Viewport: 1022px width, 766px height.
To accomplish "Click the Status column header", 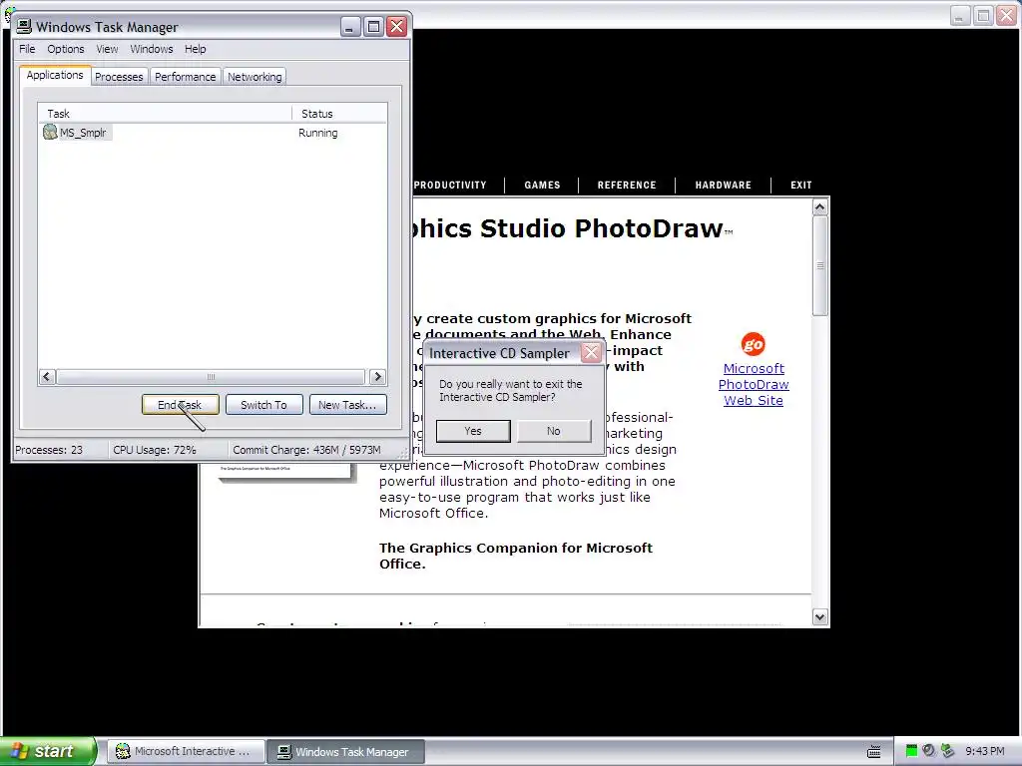I will point(339,114).
